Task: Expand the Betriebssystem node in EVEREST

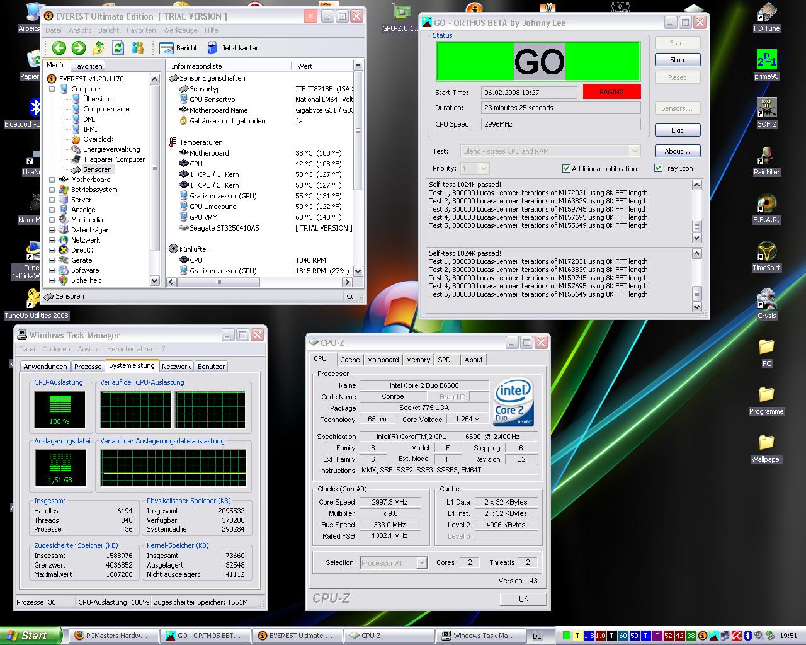Action: pyautogui.click(x=52, y=190)
